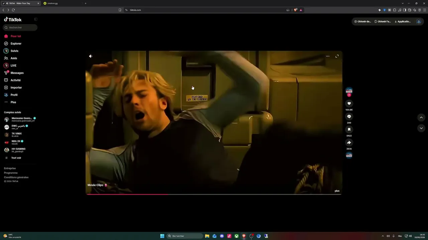Open the EWC followed account
The height and width of the screenshot is (240, 428).
tap(16, 127)
